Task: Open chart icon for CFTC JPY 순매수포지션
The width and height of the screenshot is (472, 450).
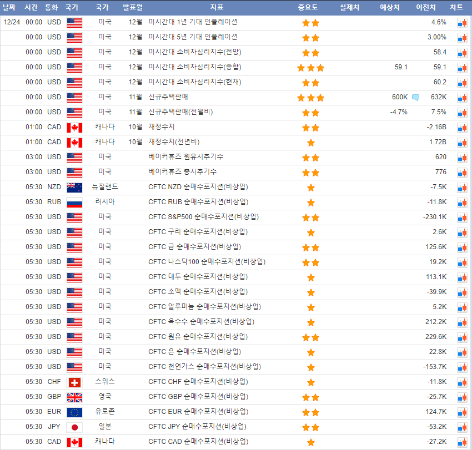Action: click(462, 427)
